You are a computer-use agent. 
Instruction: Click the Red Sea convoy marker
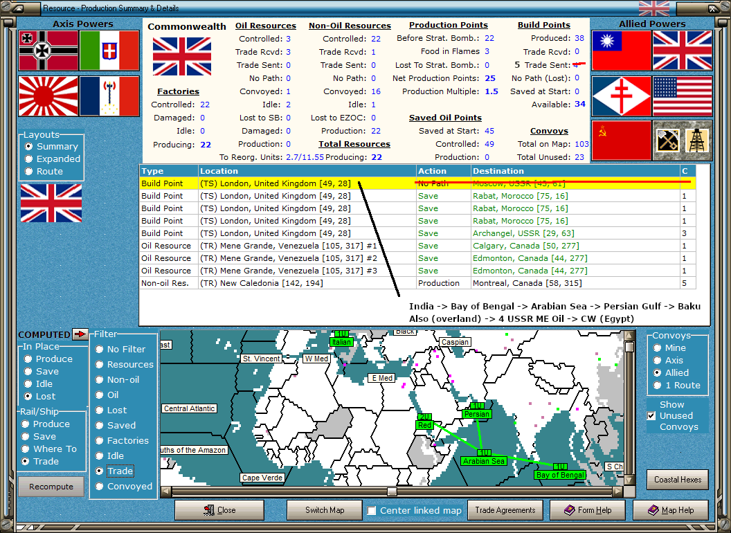pyautogui.click(x=425, y=425)
